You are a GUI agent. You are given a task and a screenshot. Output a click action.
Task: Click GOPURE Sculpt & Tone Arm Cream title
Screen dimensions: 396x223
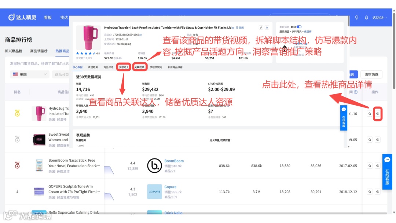74,189
